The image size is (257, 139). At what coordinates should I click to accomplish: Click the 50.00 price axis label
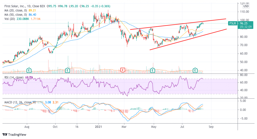[x=244, y=62]
